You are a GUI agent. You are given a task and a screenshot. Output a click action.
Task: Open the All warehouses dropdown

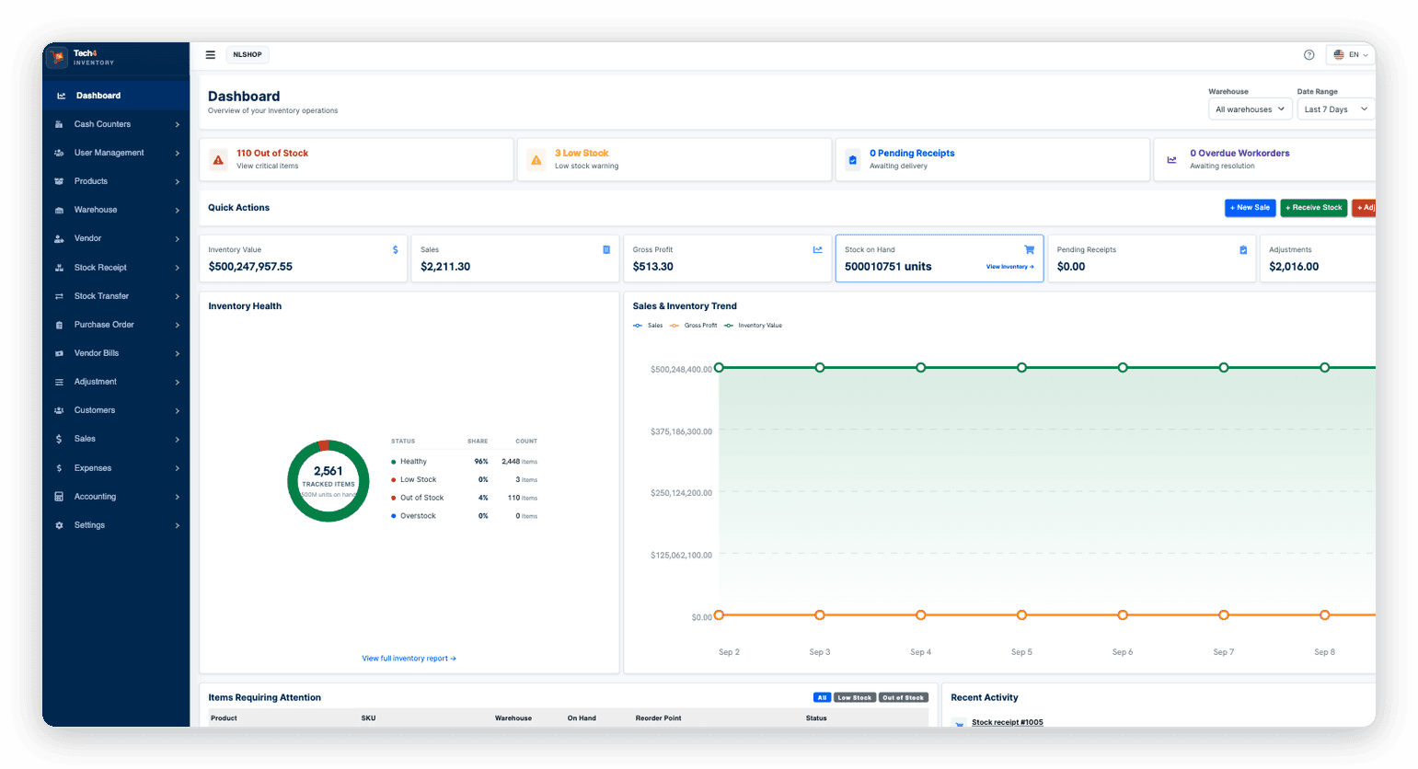pyautogui.click(x=1250, y=109)
